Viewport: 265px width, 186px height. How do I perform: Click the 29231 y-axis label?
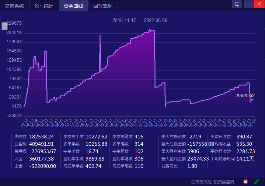click(15, 97)
